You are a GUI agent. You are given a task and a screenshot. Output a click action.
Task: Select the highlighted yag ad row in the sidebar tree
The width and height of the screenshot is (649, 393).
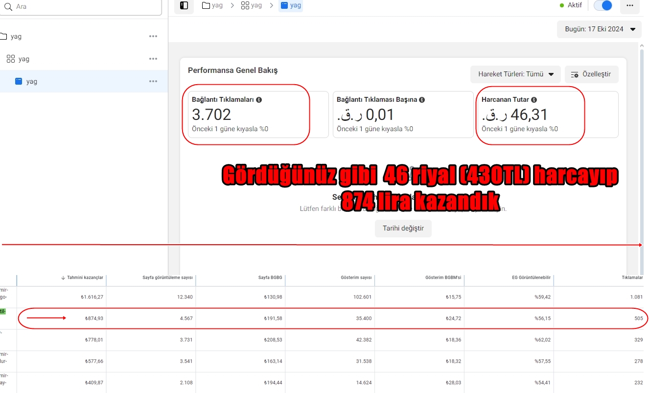(84, 81)
